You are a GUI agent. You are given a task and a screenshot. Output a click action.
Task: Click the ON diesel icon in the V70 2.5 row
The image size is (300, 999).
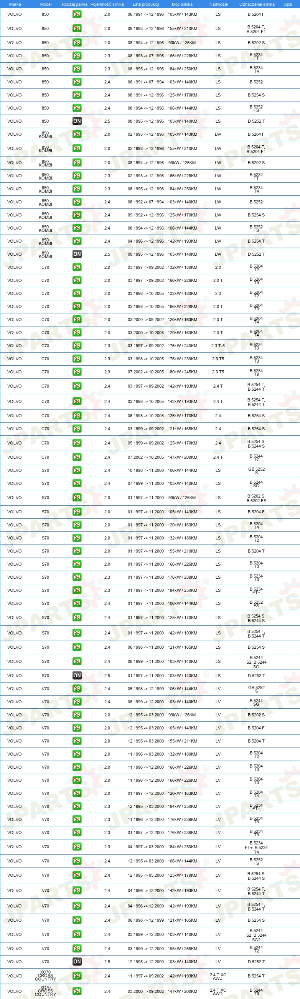point(77,961)
